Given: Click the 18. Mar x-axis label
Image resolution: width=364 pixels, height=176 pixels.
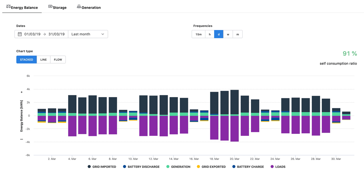Looking at the screenshot, I should [214, 159].
